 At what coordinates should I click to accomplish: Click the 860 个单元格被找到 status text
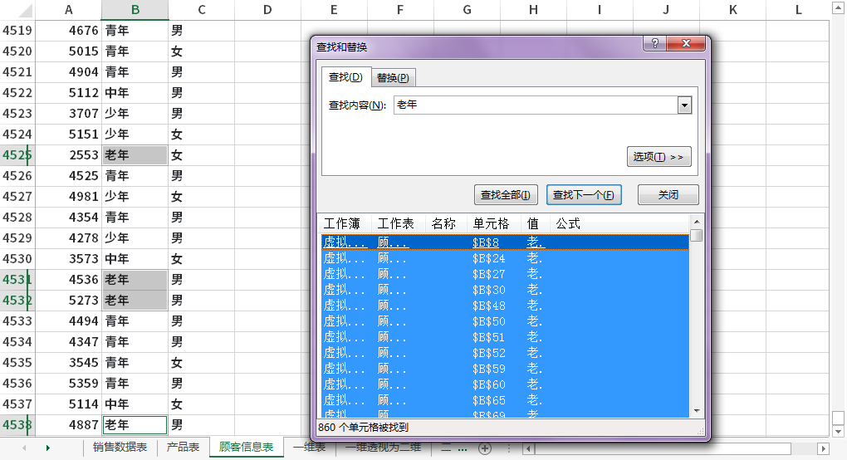pos(363,427)
